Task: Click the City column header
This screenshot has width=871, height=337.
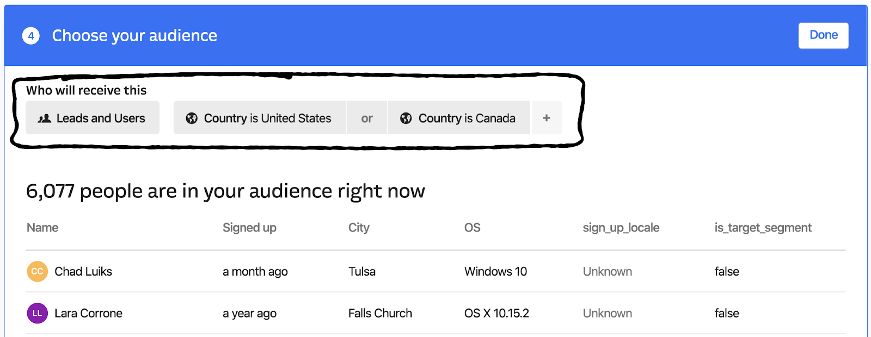Action: [x=359, y=228]
